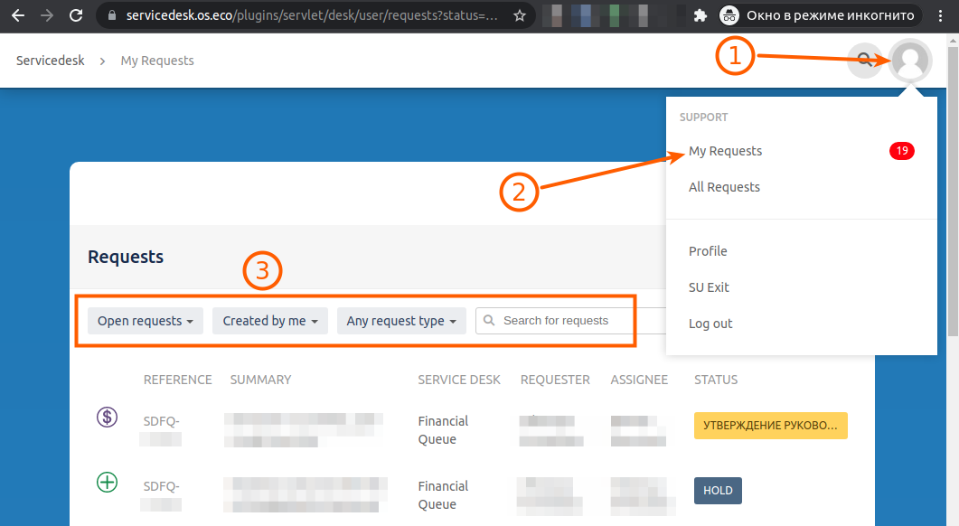The height and width of the screenshot is (526, 959).
Task: Go to Servicedesk breadcrumb link
Action: [x=51, y=61]
